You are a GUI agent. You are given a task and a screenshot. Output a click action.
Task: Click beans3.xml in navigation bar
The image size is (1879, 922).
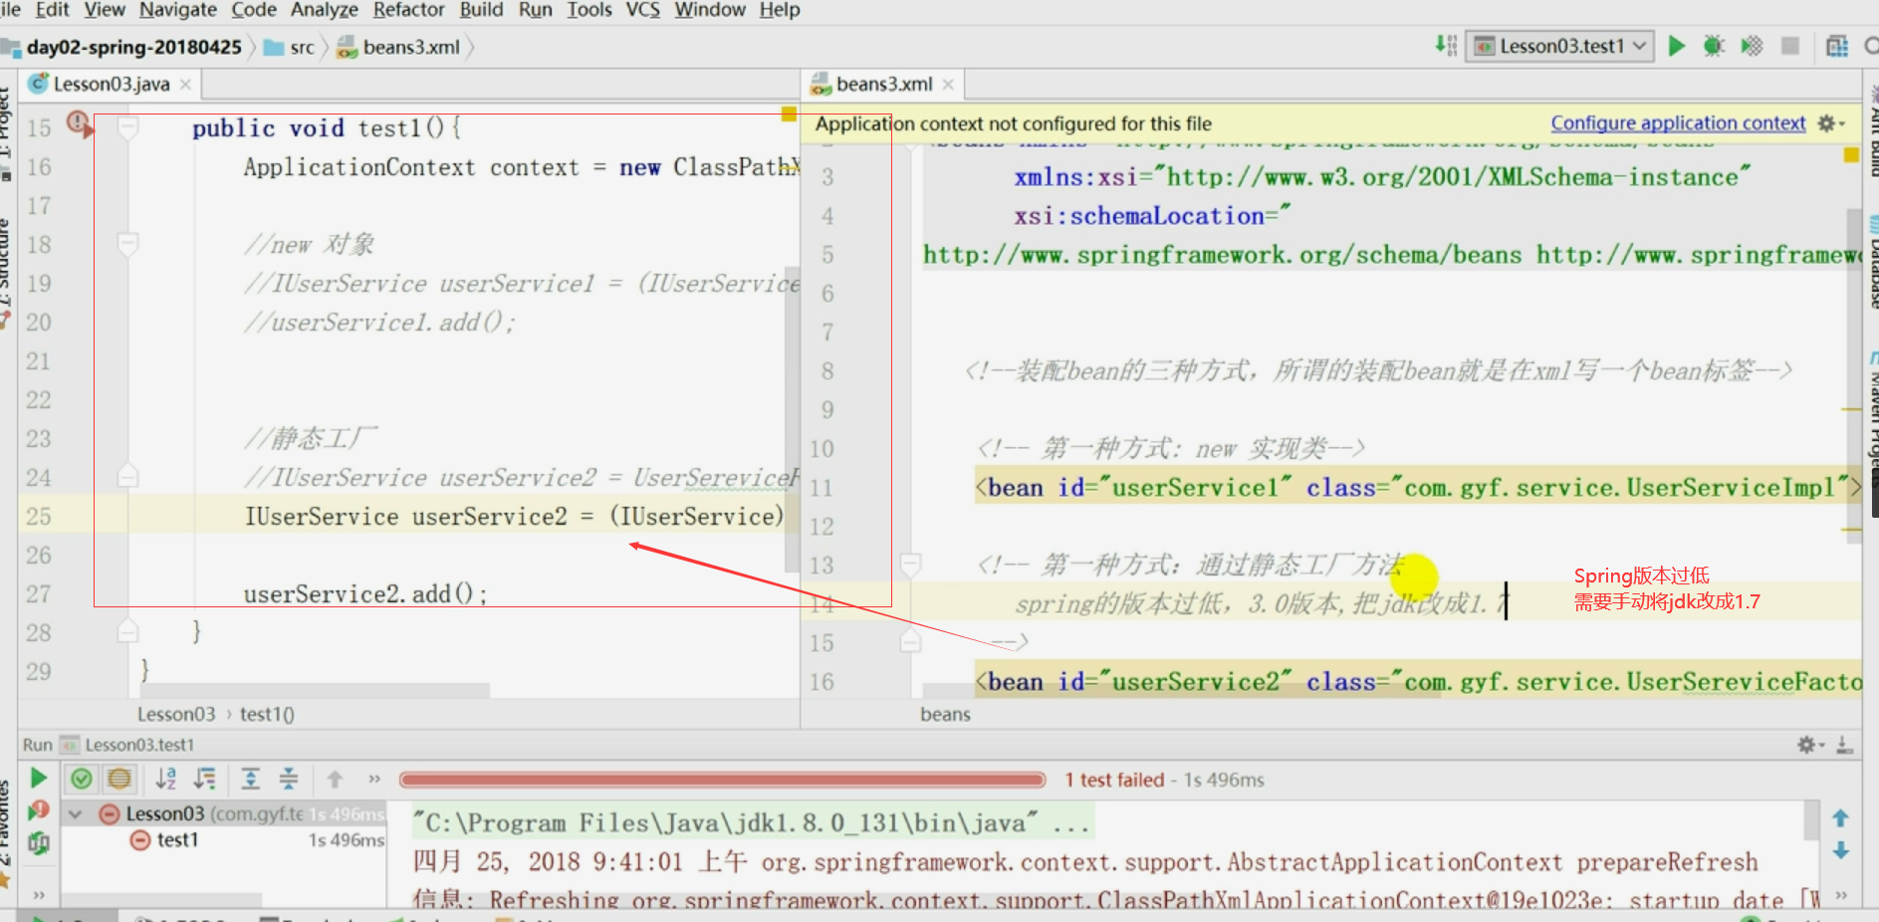pyautogui.click(x=398, y=47)
